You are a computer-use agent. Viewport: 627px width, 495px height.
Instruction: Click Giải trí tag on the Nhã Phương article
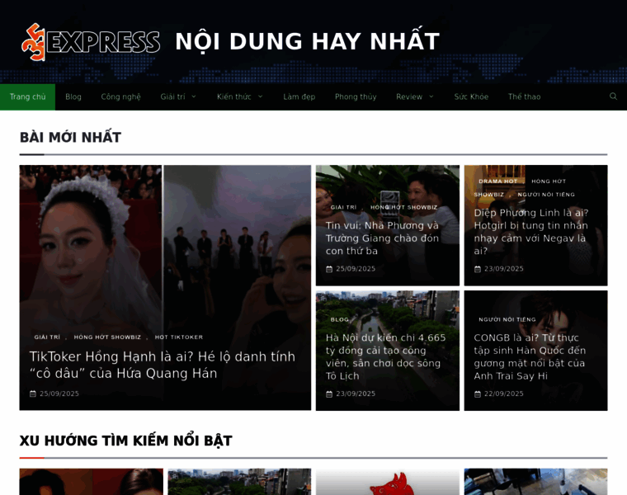click(x=343, y=207)
